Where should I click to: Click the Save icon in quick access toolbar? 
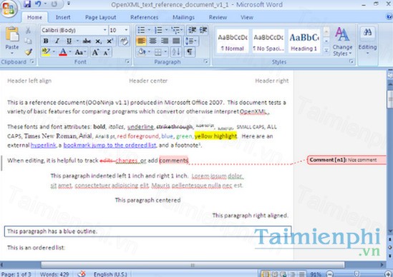point(27,4)
